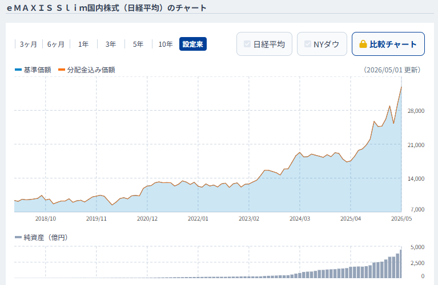This screenshot has height=285, width=438.
Task: Click the 2022/01 x-axis label
Action: [x=198, y=218]
